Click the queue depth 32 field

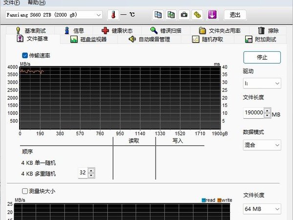click(83, 173)
